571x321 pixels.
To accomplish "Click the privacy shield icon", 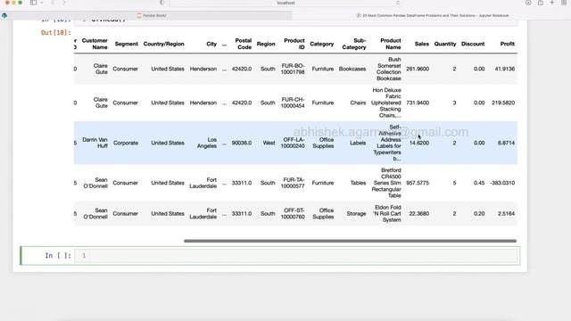I will 162,3.
